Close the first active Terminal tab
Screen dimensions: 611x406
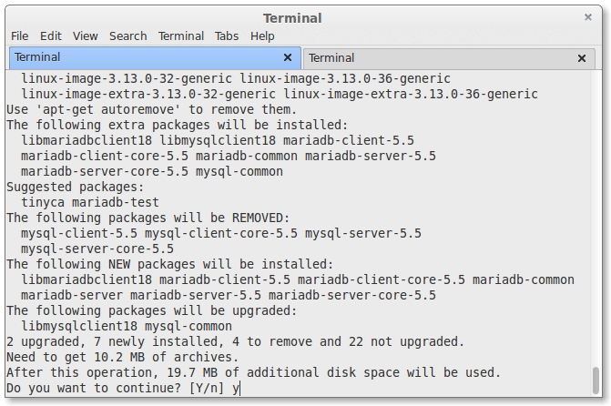(288, 57)
